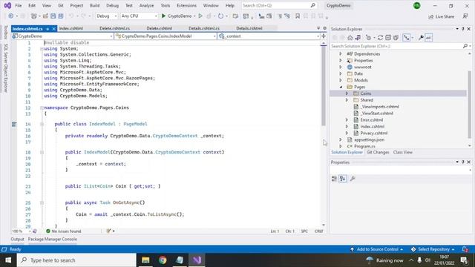Click the Restart/refresh circular arrow icon
Screen dimensions: 475x267
point(221,16)
